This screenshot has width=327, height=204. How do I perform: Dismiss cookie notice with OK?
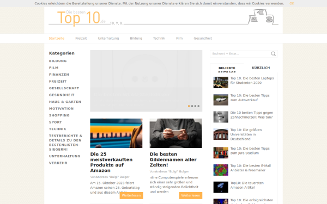coord(292,3)
